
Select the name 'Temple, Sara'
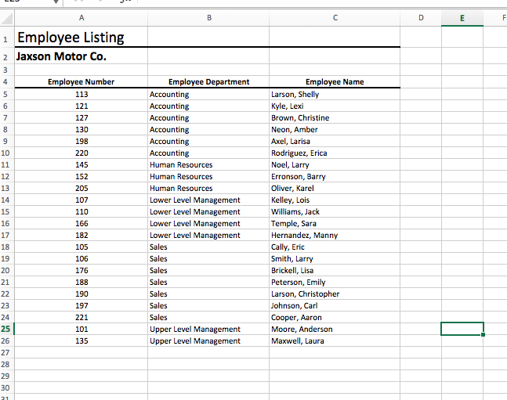[x=294, y=223]
